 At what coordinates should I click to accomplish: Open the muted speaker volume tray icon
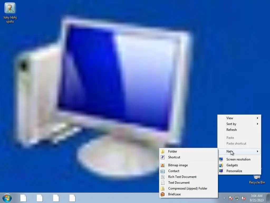pyautogui.click(x=243, y=198)
